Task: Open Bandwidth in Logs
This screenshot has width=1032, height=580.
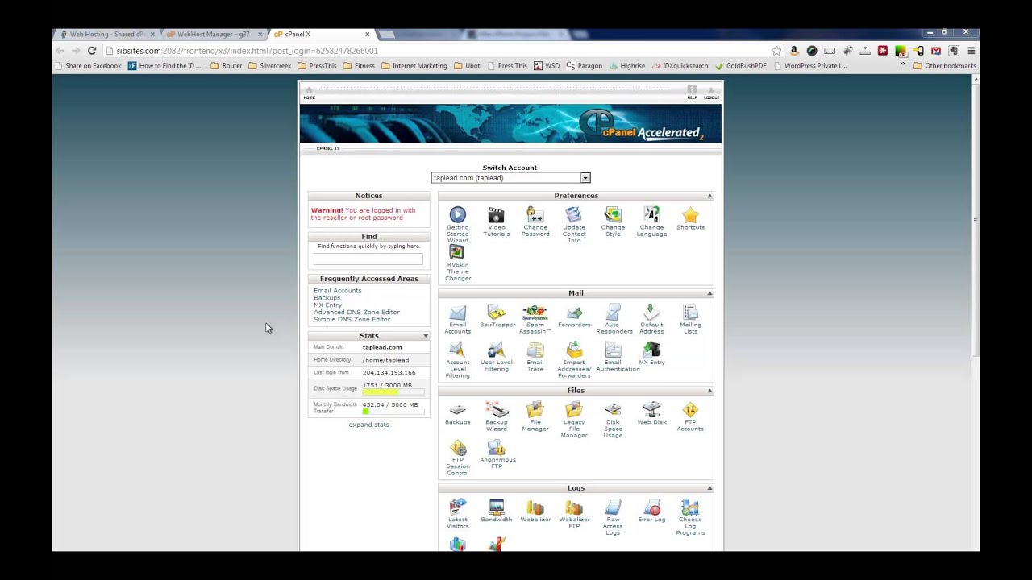Action: (496, 507)
